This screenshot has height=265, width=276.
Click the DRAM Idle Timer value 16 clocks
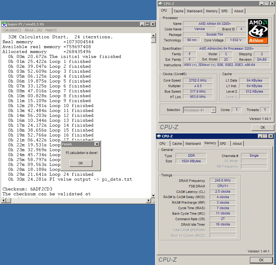(223, 225)
